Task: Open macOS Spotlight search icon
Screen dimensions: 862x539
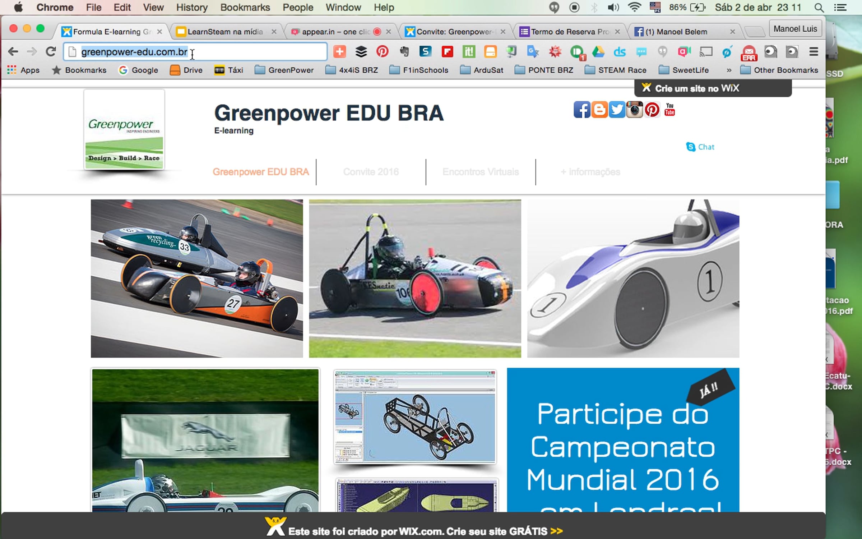Action: (x=819, y=8)
